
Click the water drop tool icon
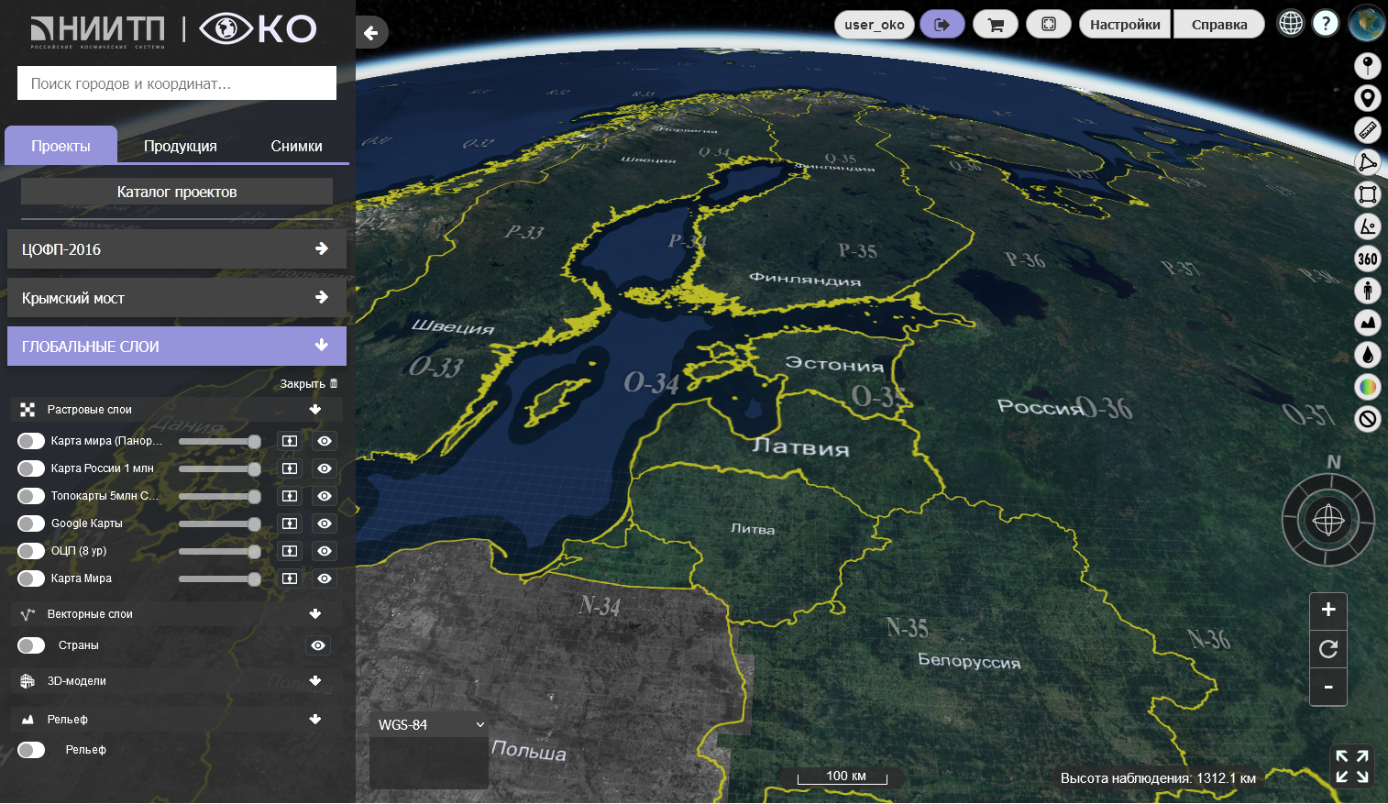[x=1367, y=355]
